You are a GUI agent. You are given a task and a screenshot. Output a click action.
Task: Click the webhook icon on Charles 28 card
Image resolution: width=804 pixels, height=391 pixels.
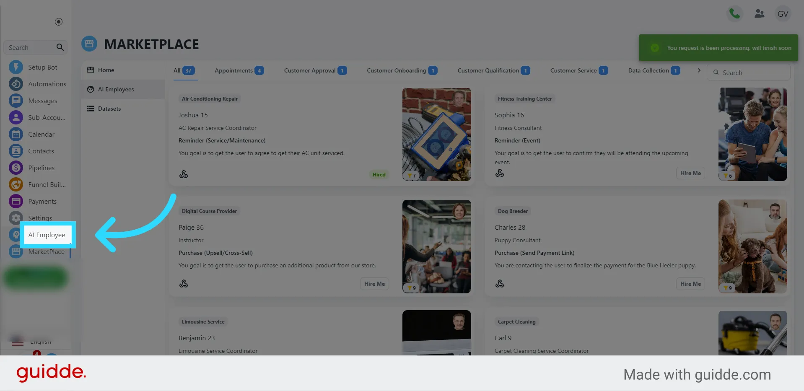coord(500,284)
